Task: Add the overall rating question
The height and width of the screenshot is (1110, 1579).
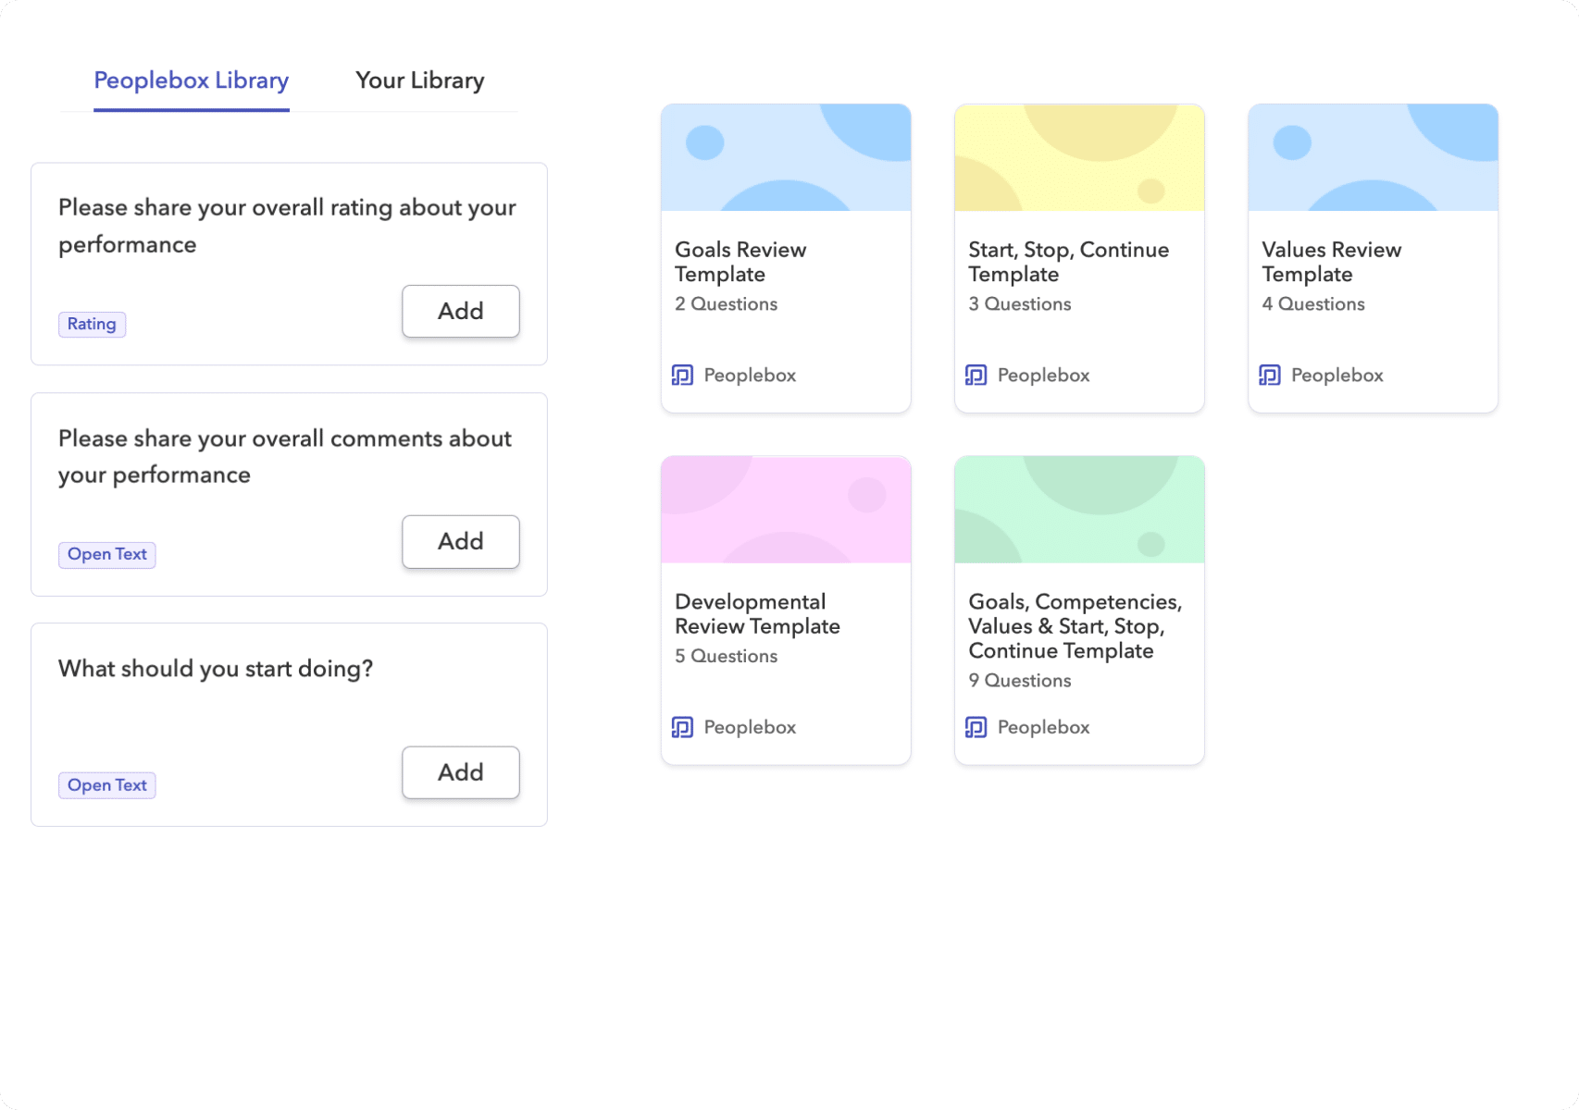Action: point(461,311)
